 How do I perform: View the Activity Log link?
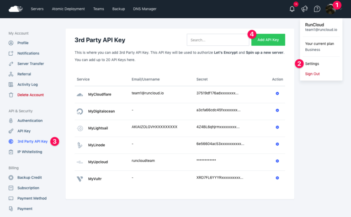tap(27, 85)
